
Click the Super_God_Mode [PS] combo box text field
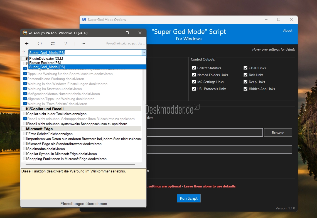[85, 53]
